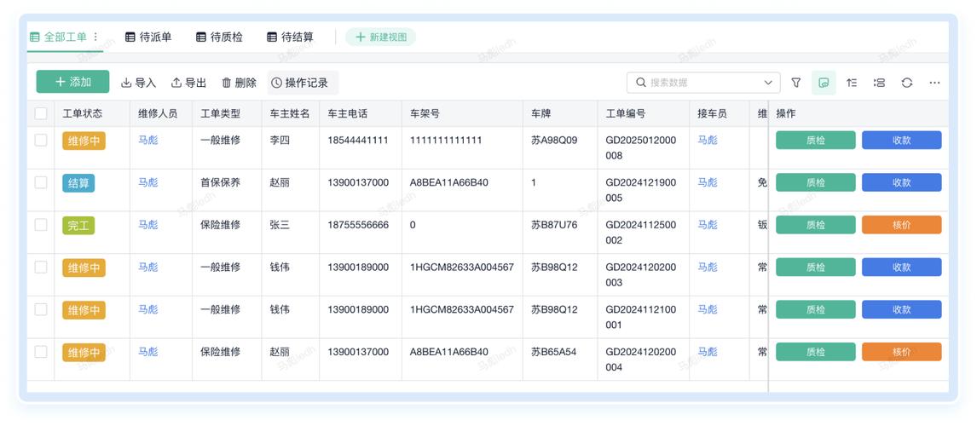Screen dimensions: 977x426
Task: Click the 操作记录 history button
Action: click(x=303, y=83)
